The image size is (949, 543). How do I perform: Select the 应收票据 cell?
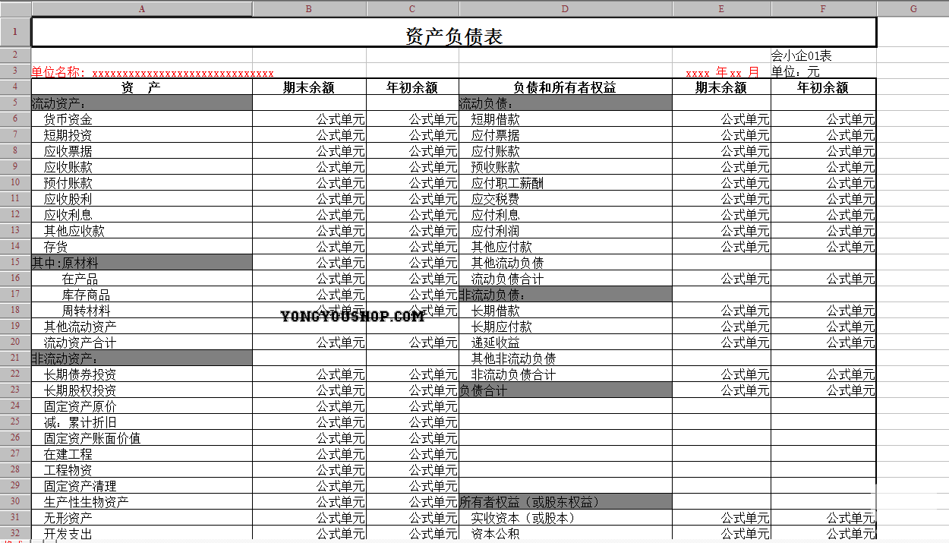[x=141, y=150]
